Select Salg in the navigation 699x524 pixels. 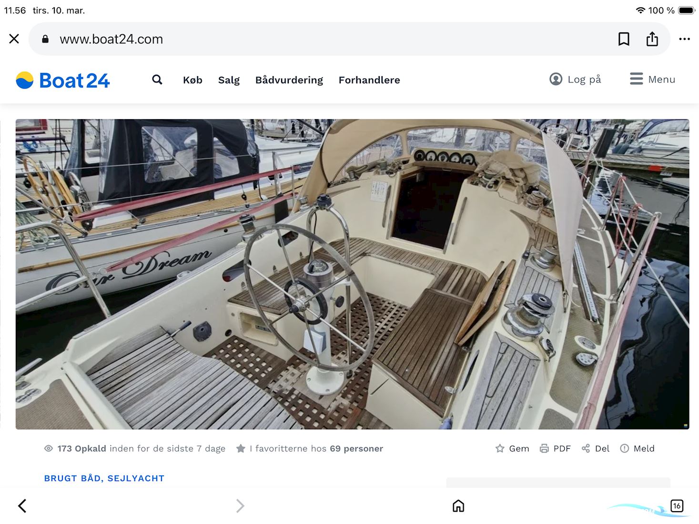[x=229, y=80]
